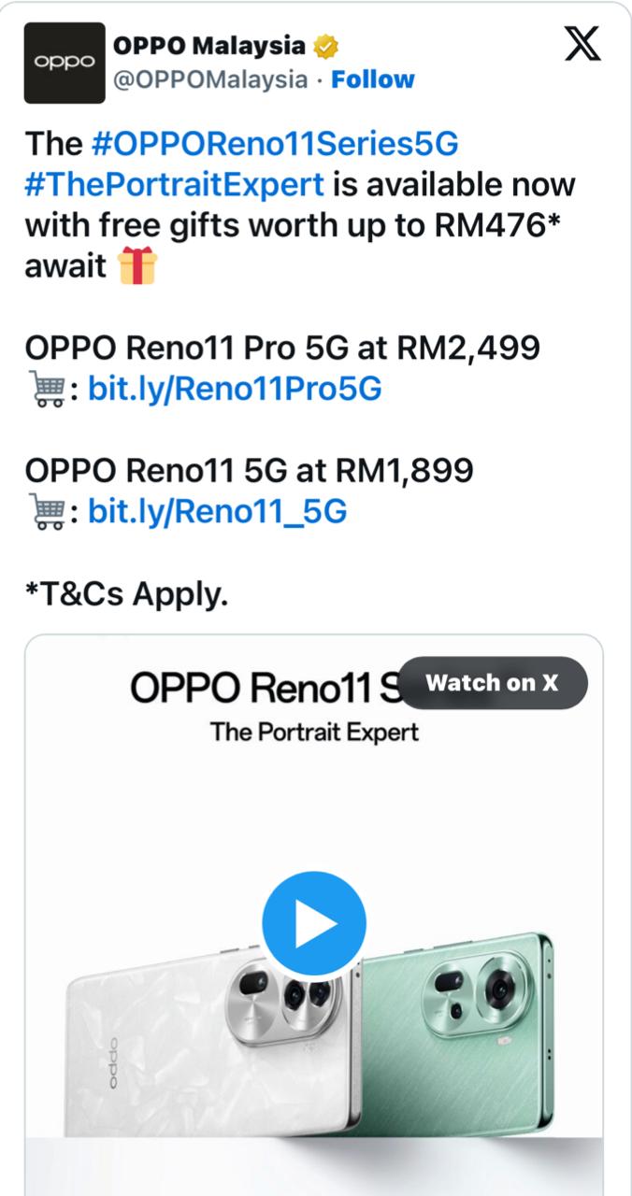Click the gold verified badge

pos(325,45)
